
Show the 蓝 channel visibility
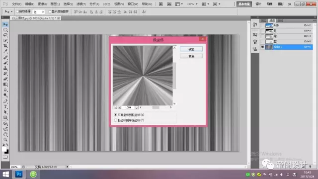pyautogui.click(x=262, y=41)
